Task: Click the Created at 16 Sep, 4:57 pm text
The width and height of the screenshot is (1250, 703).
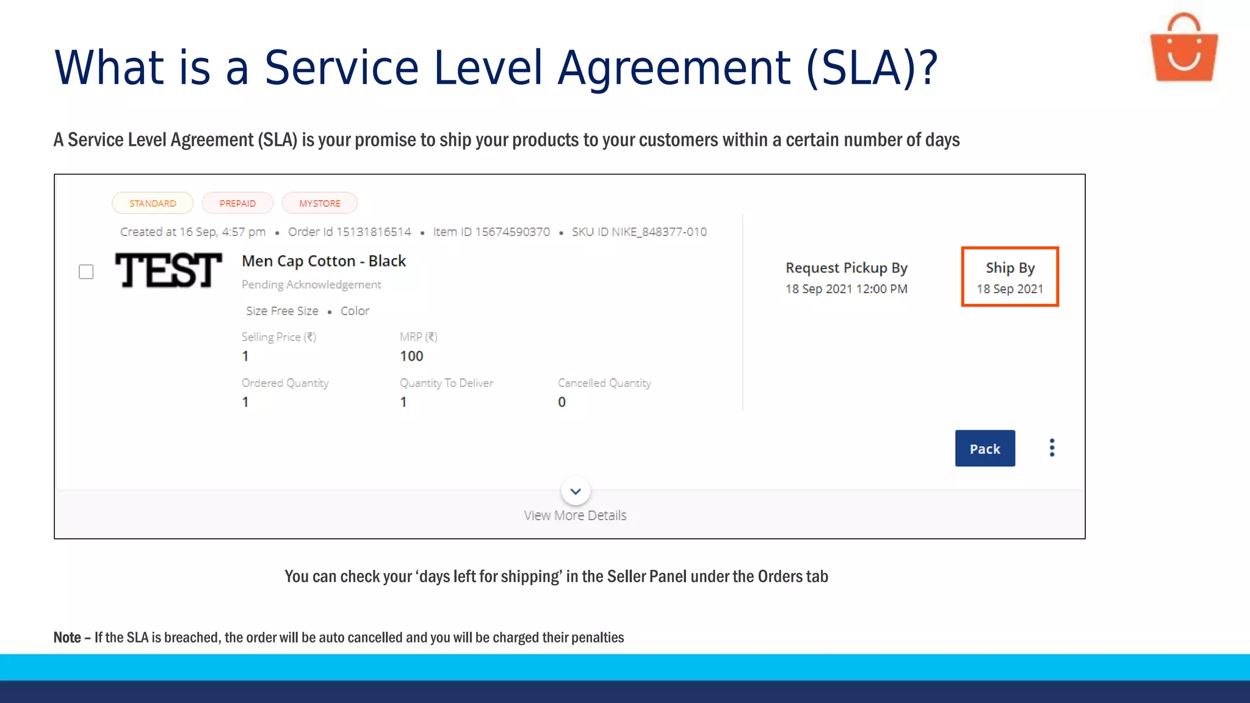Action: tap(193, 232)
